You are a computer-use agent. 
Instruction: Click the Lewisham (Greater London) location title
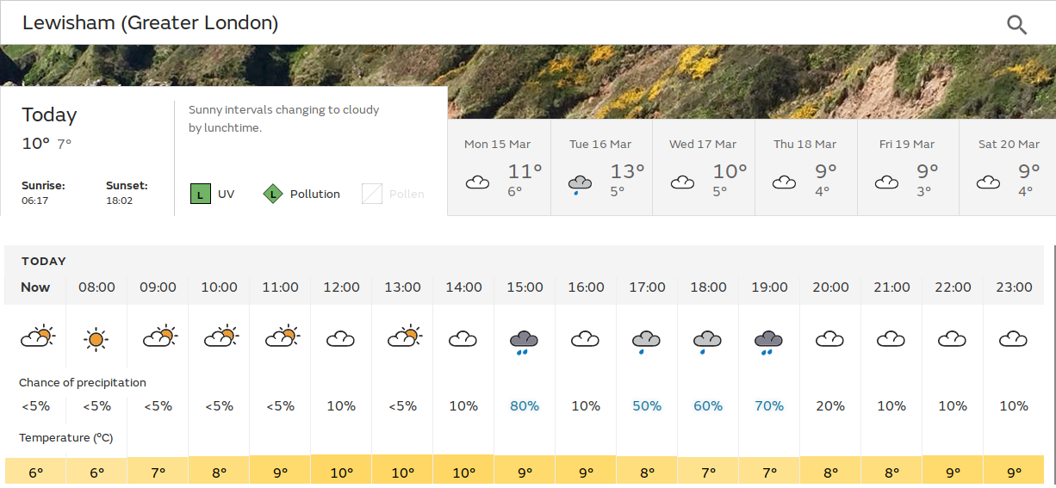[150, 23]
